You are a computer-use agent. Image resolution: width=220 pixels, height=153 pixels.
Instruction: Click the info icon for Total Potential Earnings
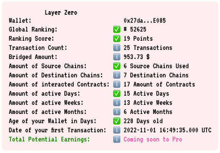click(x=117, y=139)
